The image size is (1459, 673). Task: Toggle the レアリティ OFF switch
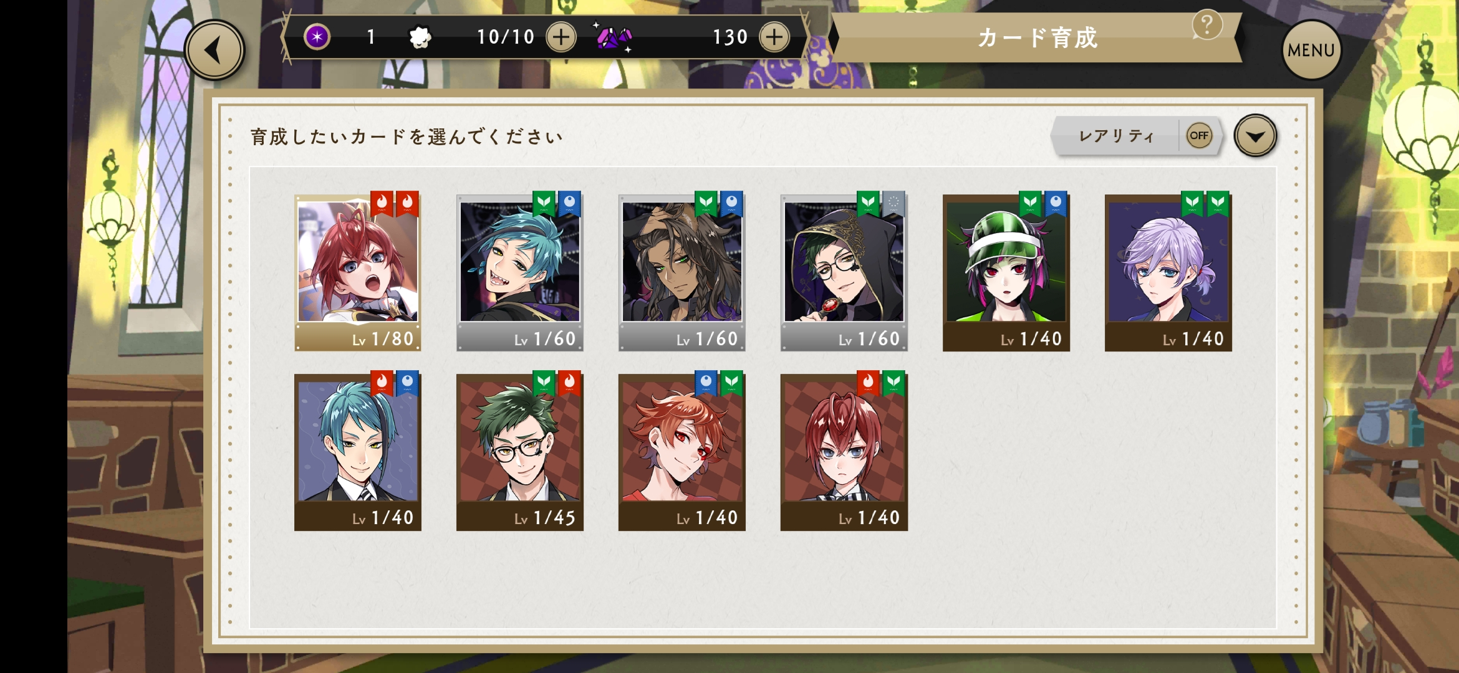(x=1199, y=135)
